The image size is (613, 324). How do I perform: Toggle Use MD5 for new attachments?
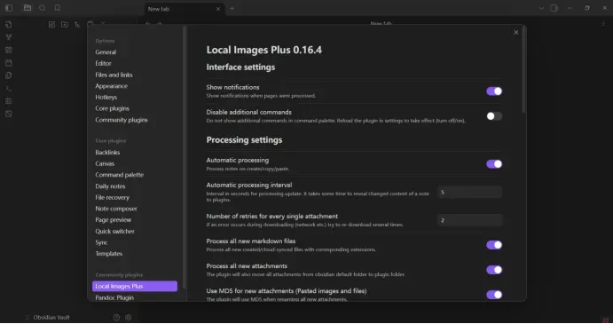click(494, 295)
